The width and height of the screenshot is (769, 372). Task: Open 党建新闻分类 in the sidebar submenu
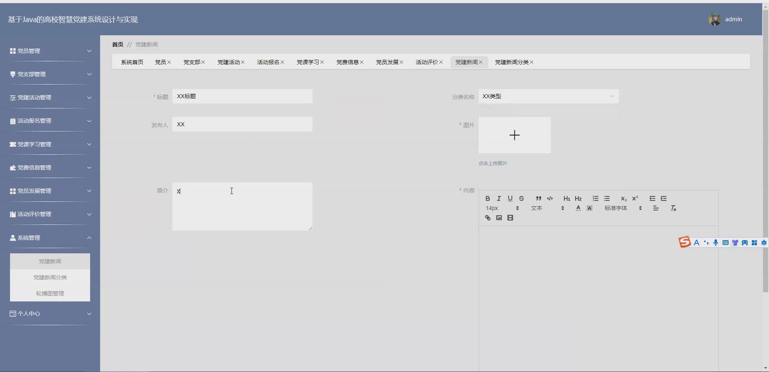[x=50, y=277]
